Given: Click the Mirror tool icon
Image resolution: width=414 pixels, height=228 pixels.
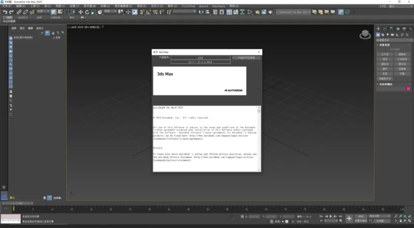Looking at the screenshot, I should coord(201,12).
